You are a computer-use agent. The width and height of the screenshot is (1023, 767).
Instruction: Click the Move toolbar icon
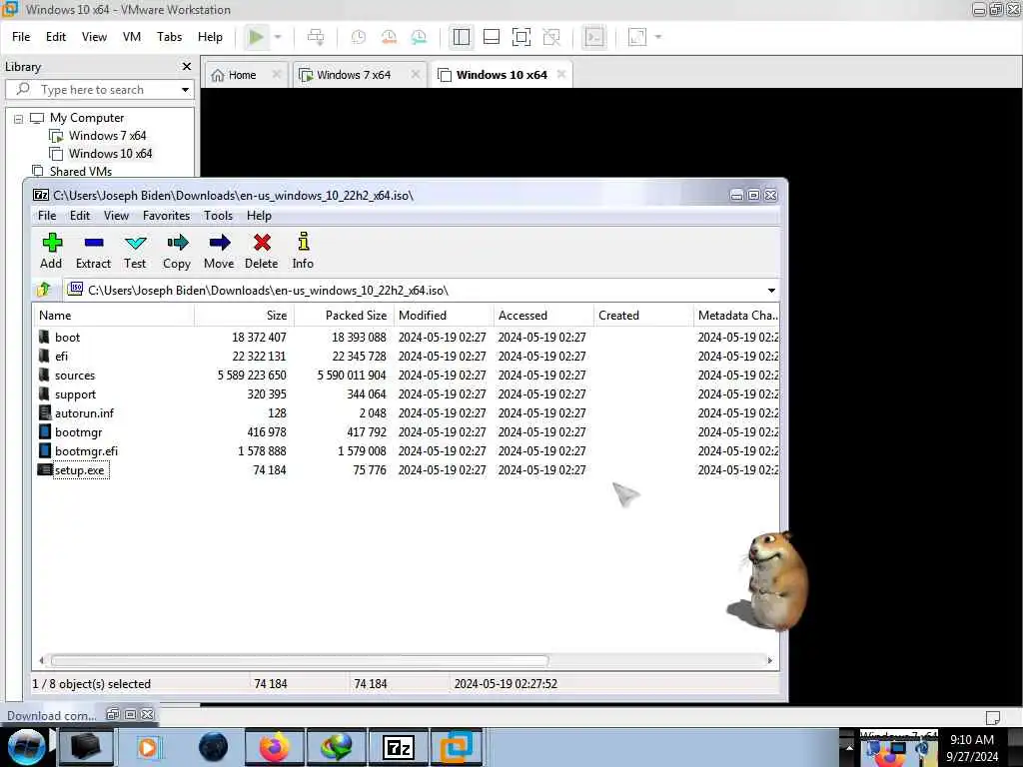point(219,251)
